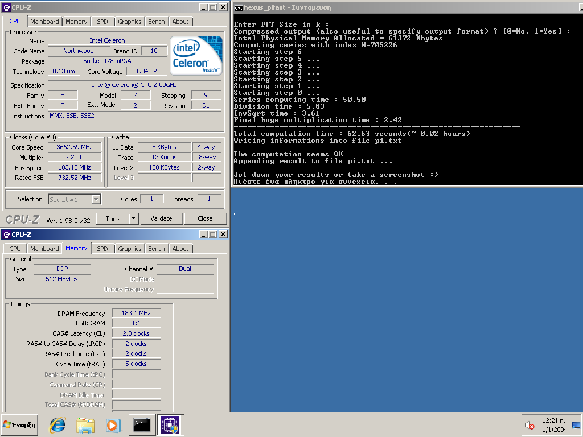Screen dimensions: 583x437
Task: Click the Validate button
Action: 161,219
